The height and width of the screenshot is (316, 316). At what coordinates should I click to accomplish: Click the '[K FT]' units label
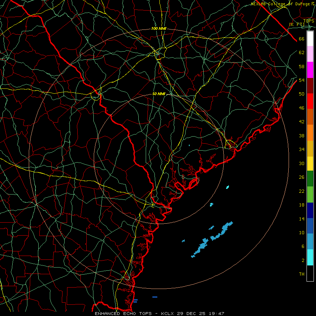297,24
